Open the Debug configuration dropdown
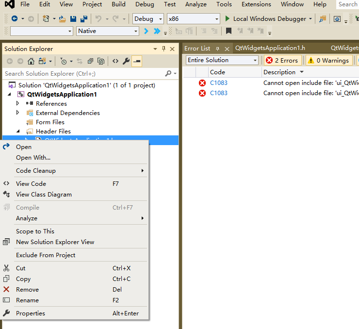Screen dimensions: 359x329 148,19
